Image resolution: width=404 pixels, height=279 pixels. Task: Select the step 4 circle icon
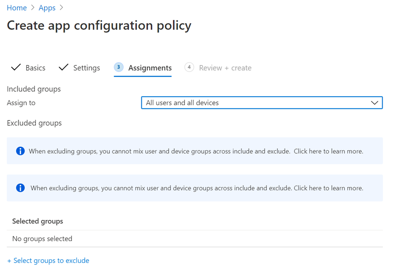pyautogui.click(x=189, y=67)
